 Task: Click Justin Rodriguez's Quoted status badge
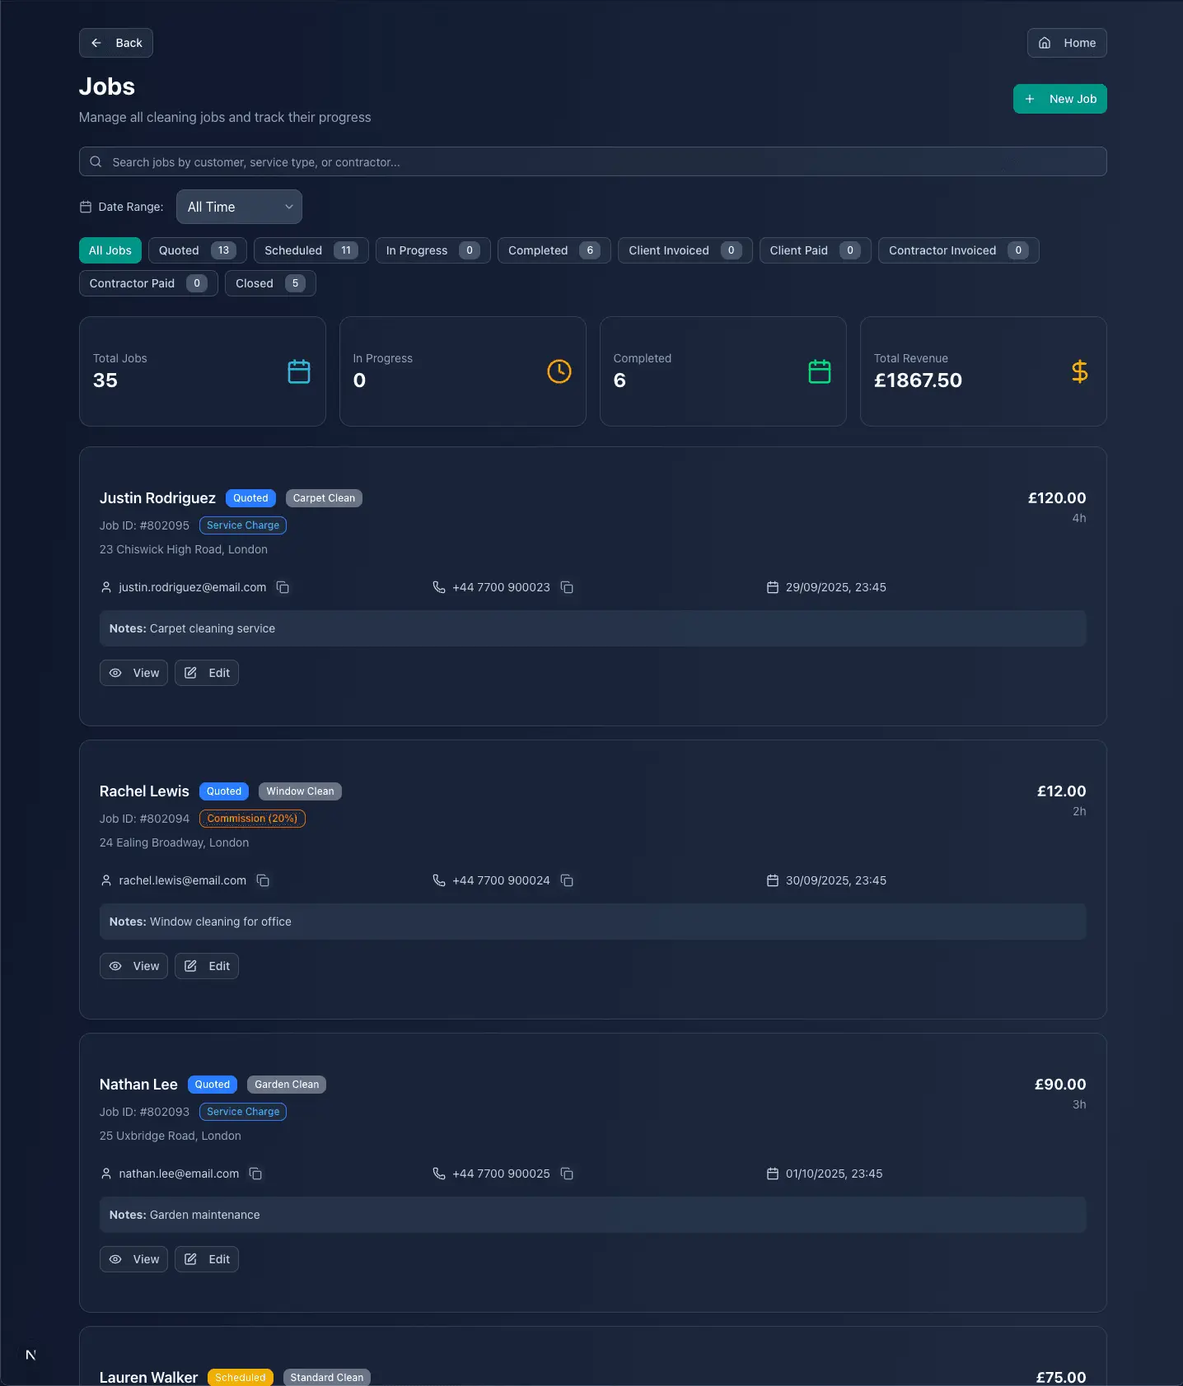(x=250, y=498)
